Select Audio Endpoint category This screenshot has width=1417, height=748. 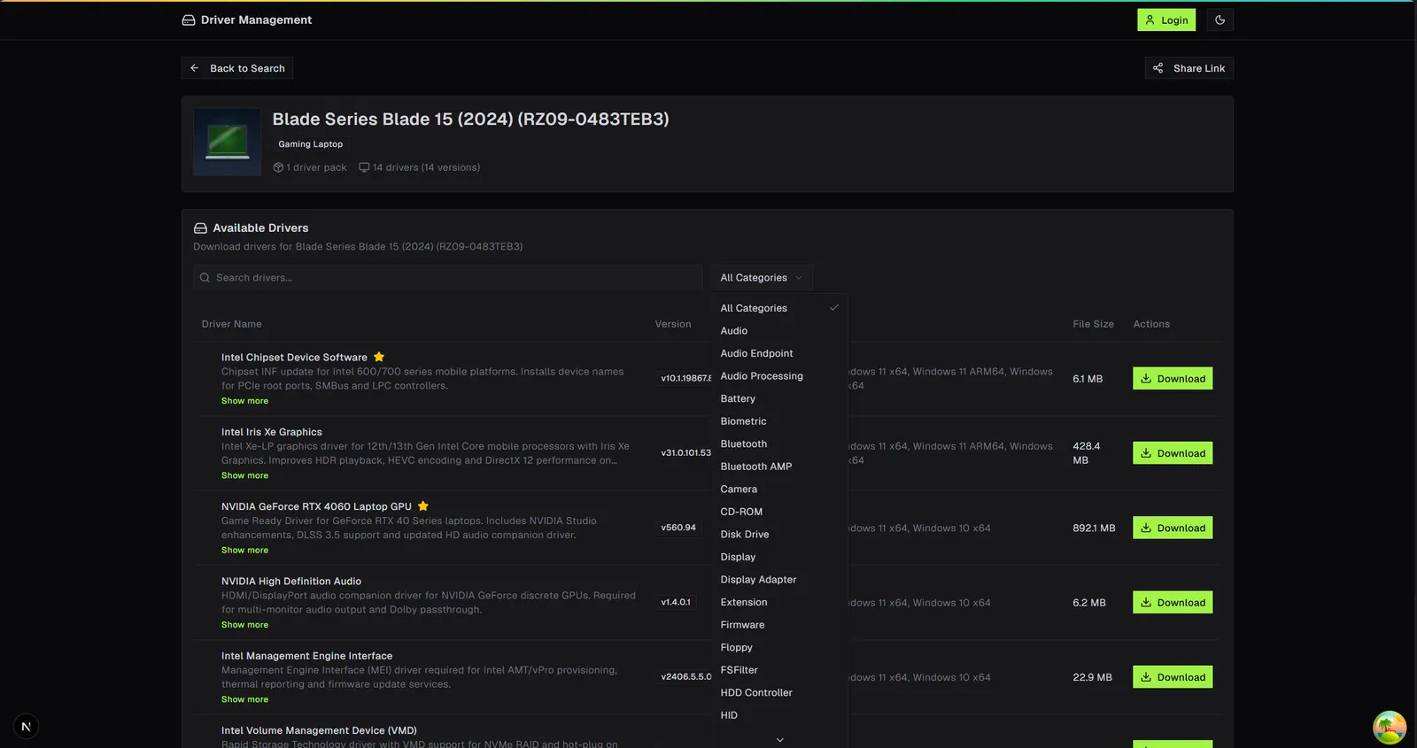pyautogui.click(x=779, y=353)
